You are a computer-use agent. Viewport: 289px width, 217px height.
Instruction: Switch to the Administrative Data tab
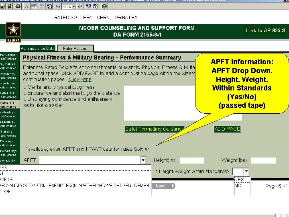38,48
